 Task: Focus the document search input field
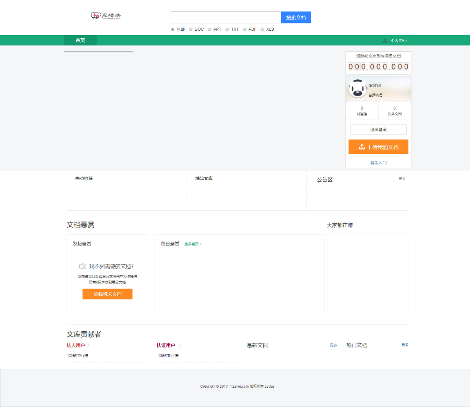pos(226,17)
